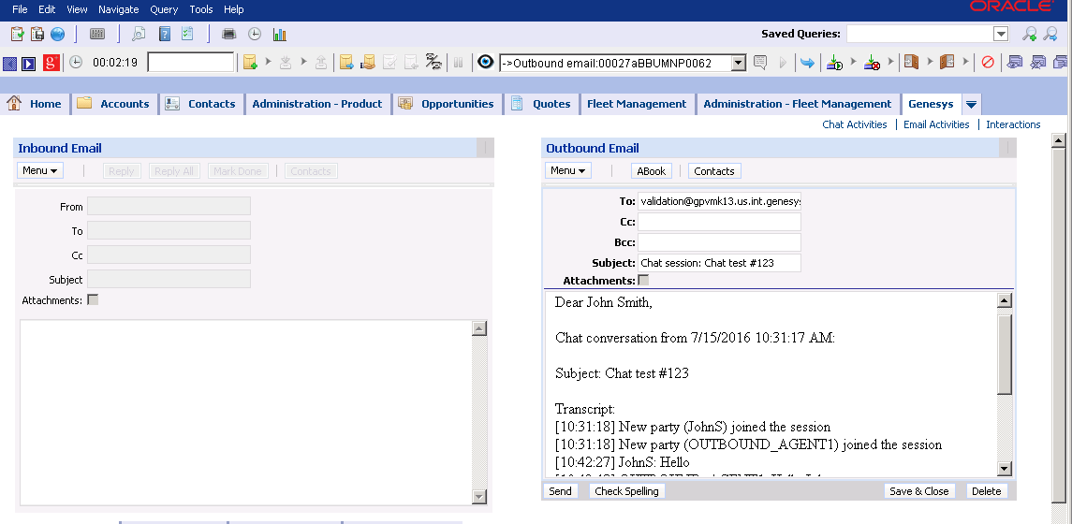Open the Outbound email work item dropdown
The width and height of the screenshot is (1072, 524).
click(738, 63)
